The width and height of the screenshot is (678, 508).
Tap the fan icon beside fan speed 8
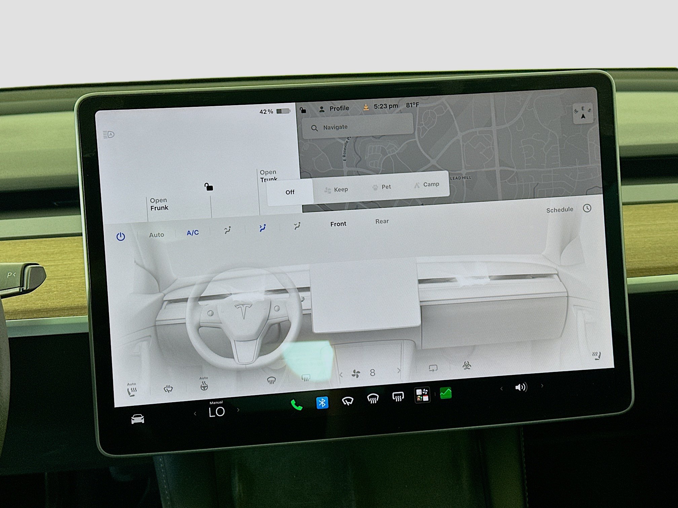356,373
